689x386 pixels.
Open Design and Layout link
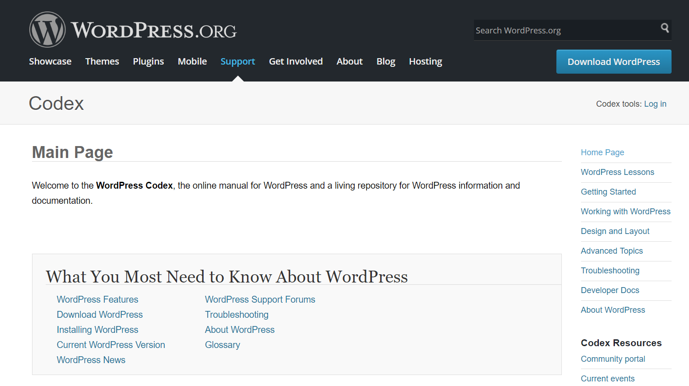pos(615,231)
